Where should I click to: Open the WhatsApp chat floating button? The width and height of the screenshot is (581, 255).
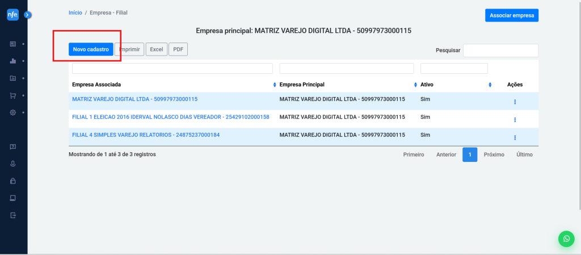566,239
